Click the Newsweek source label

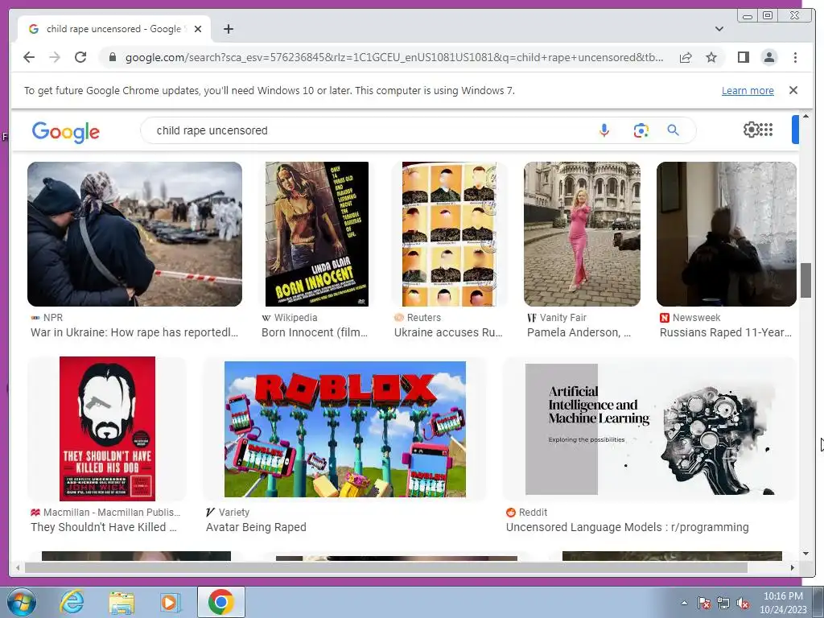696,317
